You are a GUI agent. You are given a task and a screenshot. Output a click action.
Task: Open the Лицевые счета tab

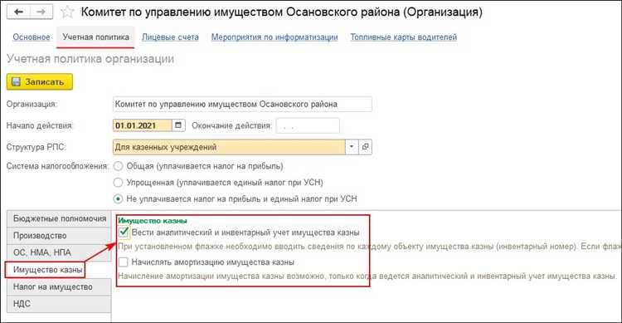(x=170, y=37)
